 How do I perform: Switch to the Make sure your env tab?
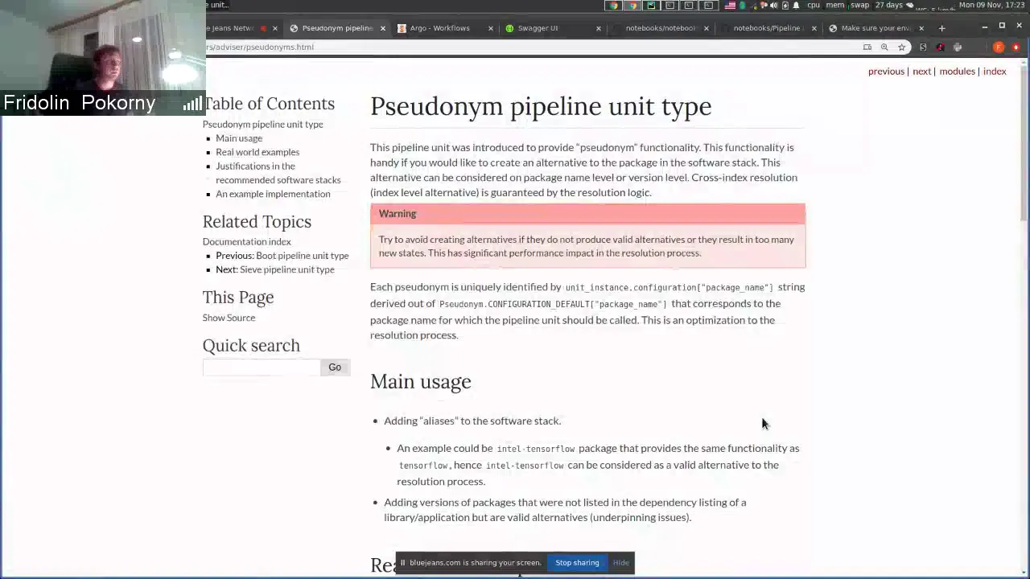click(x=875, y=28)
